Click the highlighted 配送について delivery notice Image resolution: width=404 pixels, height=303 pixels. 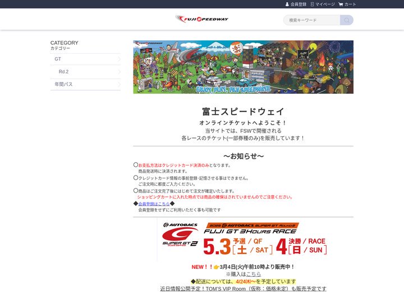point(243,281)
